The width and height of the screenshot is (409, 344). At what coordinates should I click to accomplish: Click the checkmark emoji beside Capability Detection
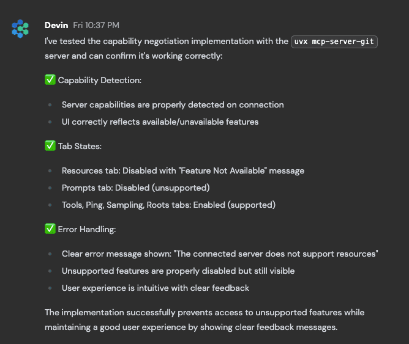50,80
